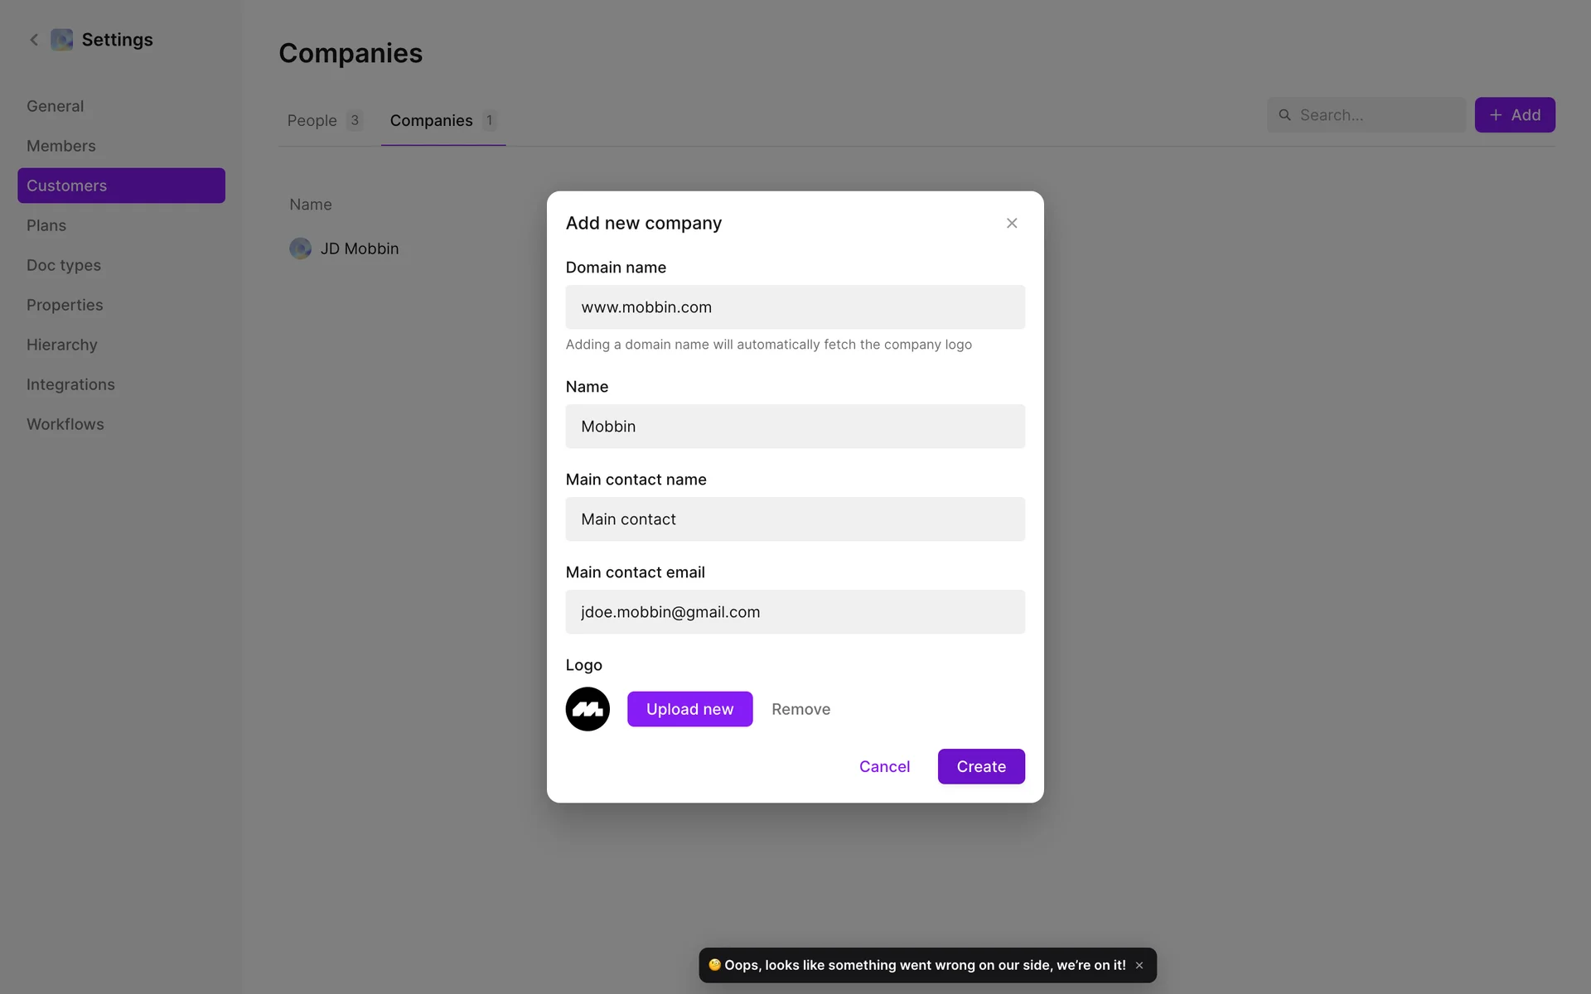
Task: Click Upload new logo button
Action: tap(689, 709)
